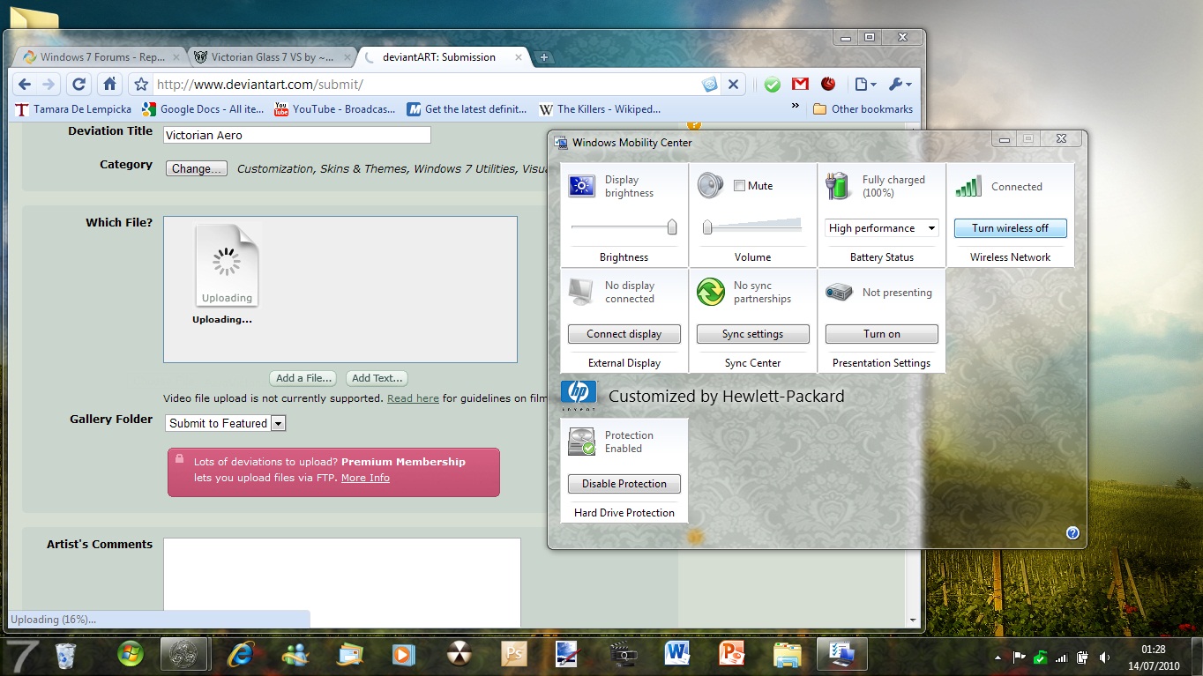The width and height of the screenshot is (1203, 676).
Task: Open The Killers Wikipedia bookmark
Action: click(x=601, y=109)
